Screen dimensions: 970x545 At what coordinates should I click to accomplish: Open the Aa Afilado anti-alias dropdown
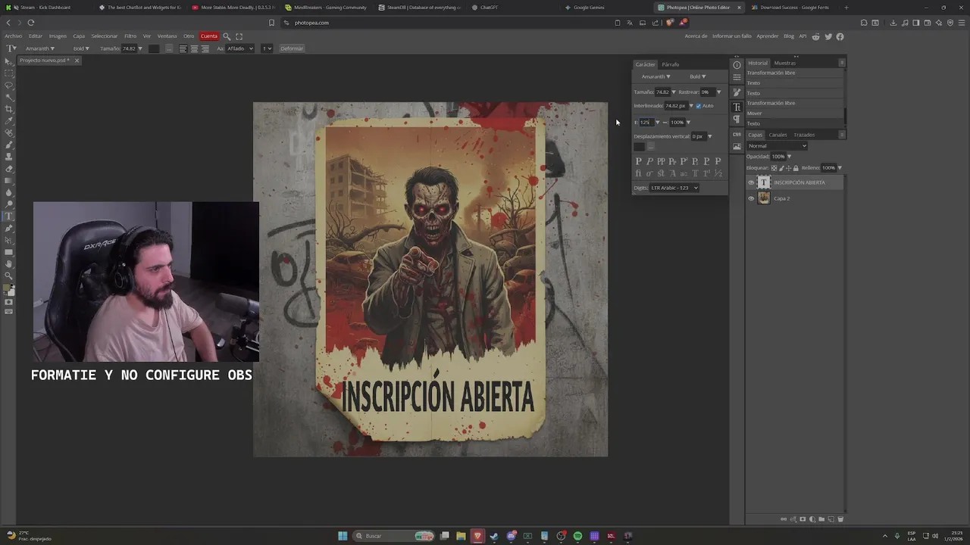(x=239, y=48)
